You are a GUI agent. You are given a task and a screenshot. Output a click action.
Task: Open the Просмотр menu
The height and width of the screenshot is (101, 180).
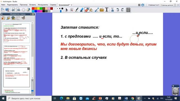(24, 5)
